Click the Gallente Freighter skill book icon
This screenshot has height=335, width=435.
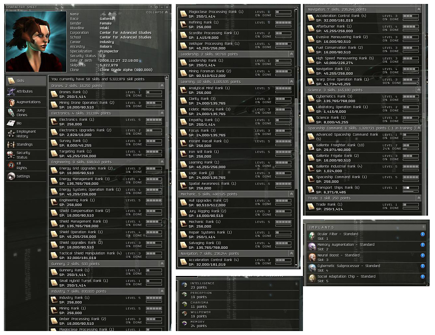point(311,147)
